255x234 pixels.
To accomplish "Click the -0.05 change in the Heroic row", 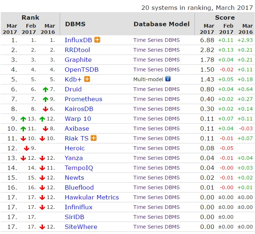I will click(x=226, y=148).
